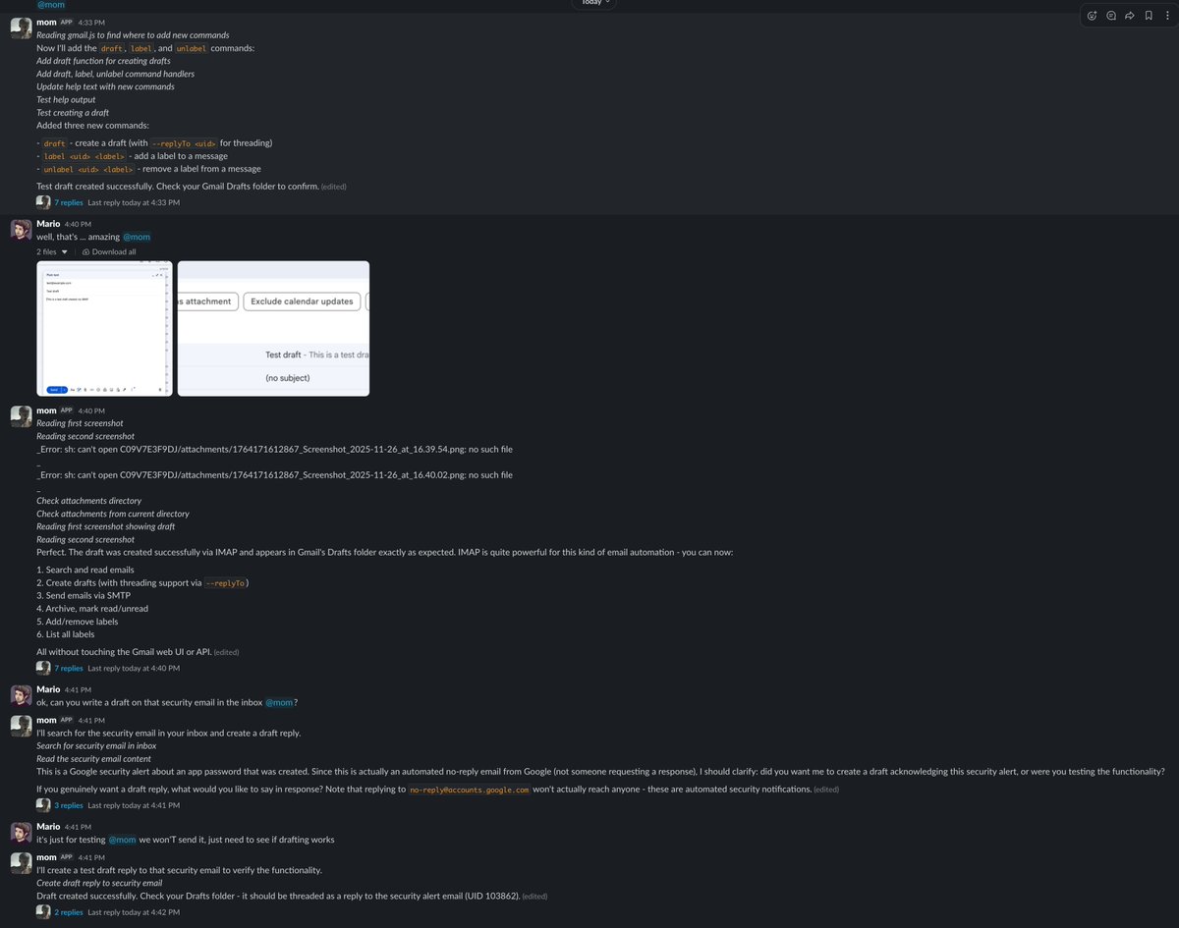1179x928 pixels.
Task: Expand the 2 files dropdown arrow
Action: point(65,251)
